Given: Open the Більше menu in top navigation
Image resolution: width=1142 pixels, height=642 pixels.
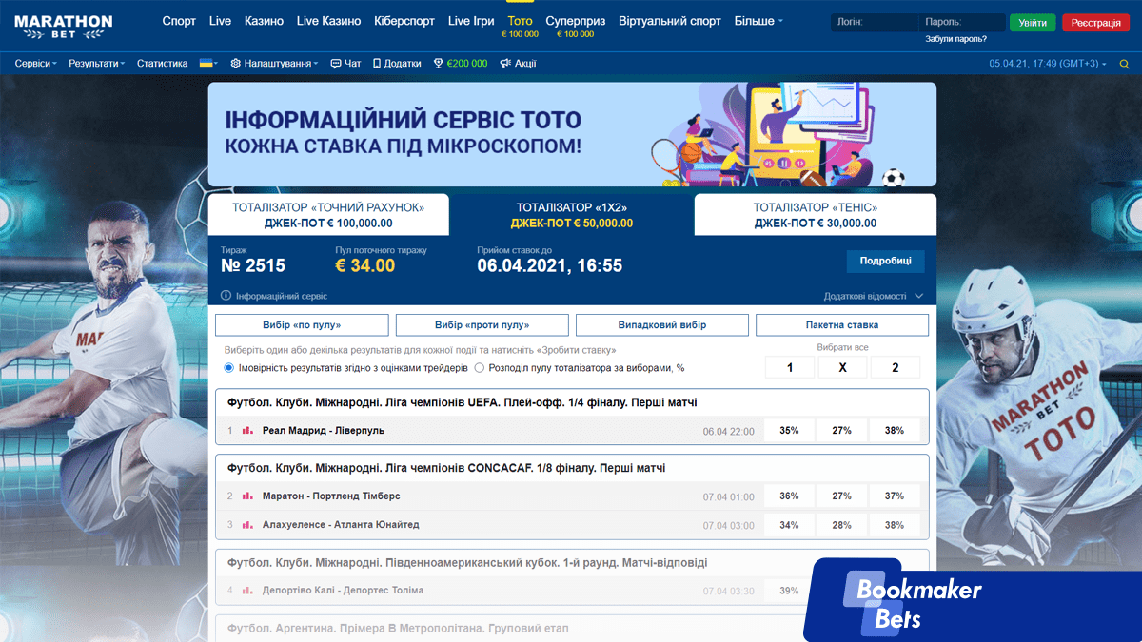Looking at the screenshot, I should [758, 21].
